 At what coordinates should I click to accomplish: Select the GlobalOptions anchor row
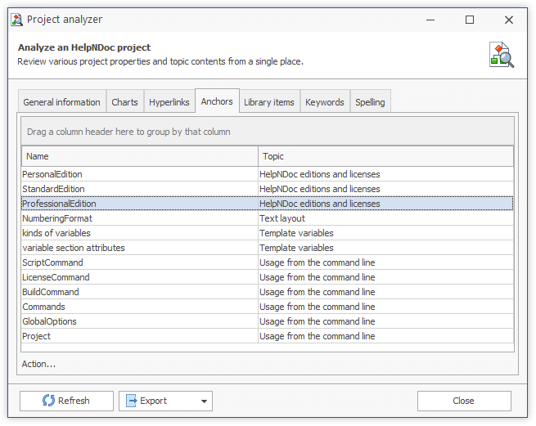coord(268,321)
